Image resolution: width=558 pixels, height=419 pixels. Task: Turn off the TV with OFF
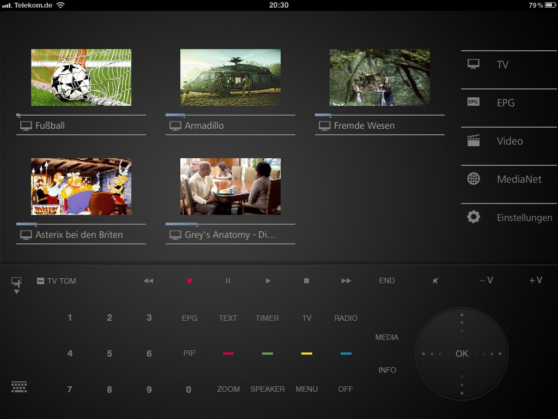click(345, 389)
